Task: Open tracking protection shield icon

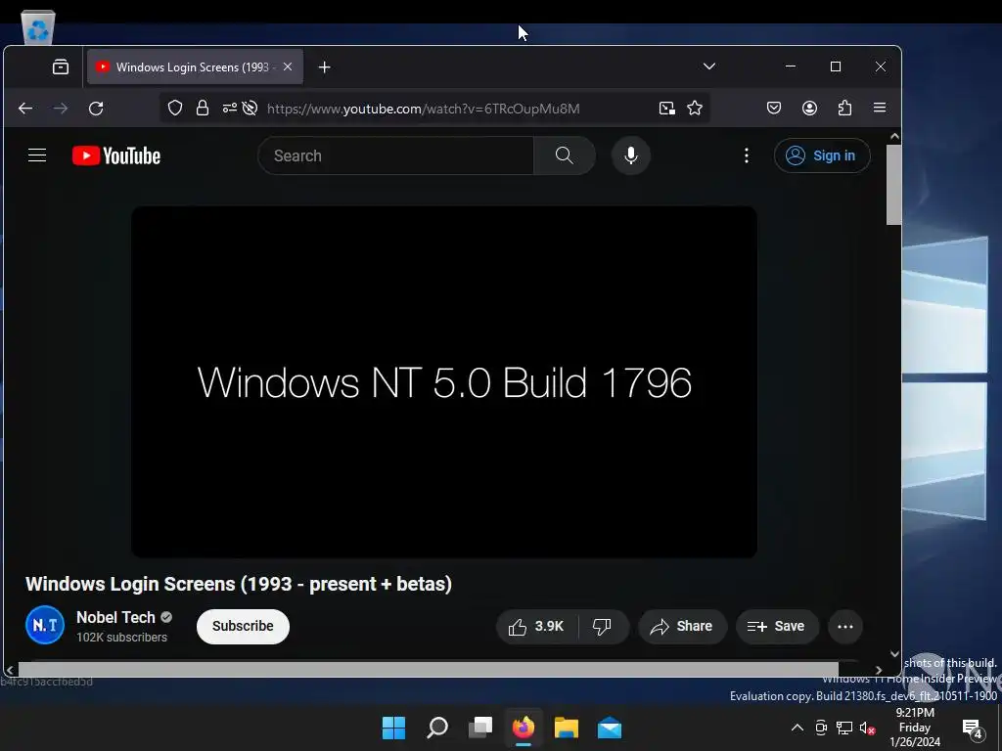Action: [175, 108]
